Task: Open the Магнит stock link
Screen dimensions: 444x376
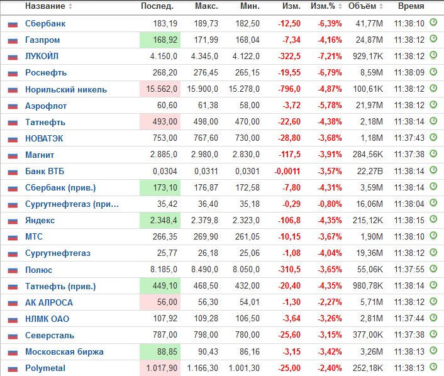Action: [x=40, y=155]
